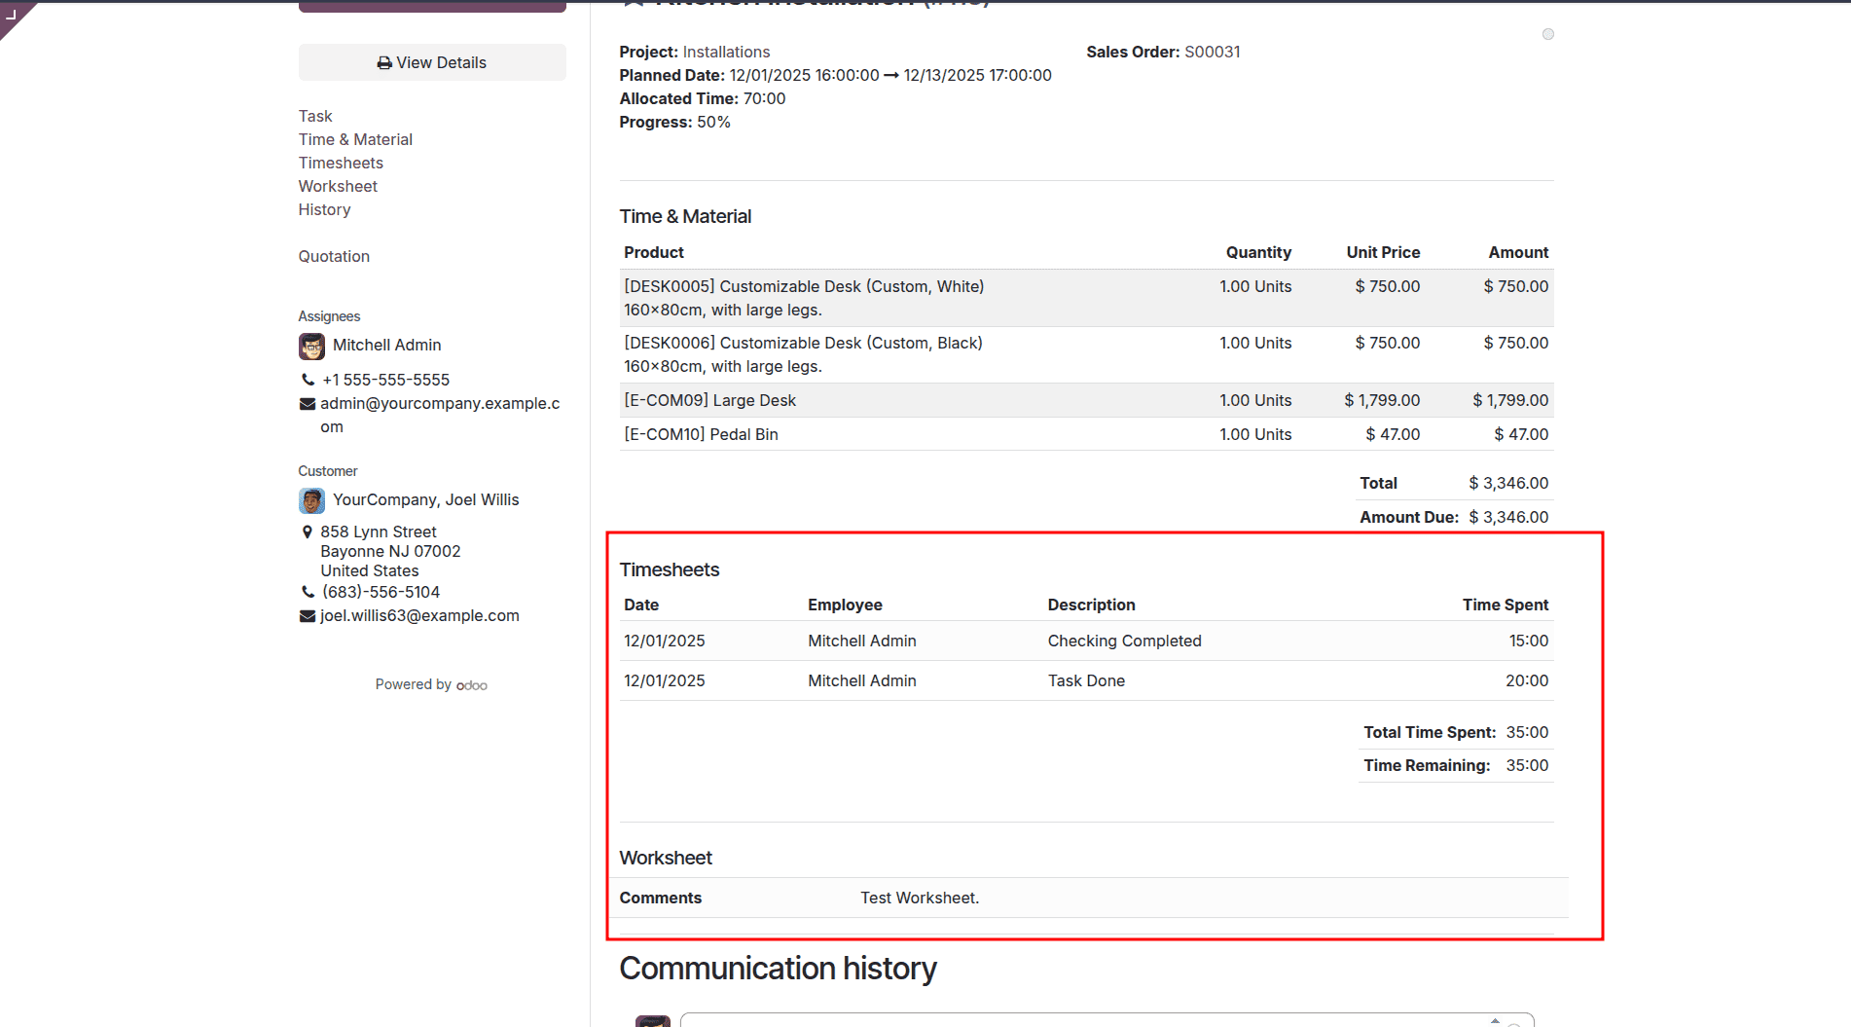The width and height of the screenshot is (1851, 1027).
Task: Open the Quotation link
Action: pyautogui.click(x=334, y=256)
